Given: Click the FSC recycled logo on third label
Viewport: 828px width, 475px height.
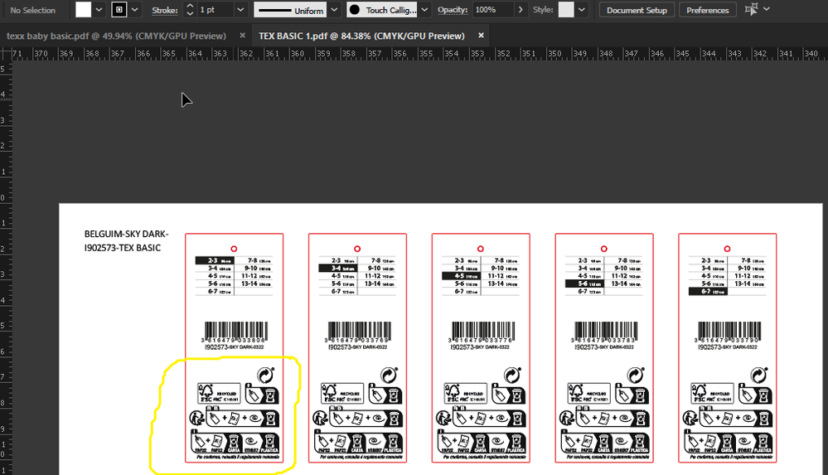Looking at the screenshot, I should click(465, 394).
